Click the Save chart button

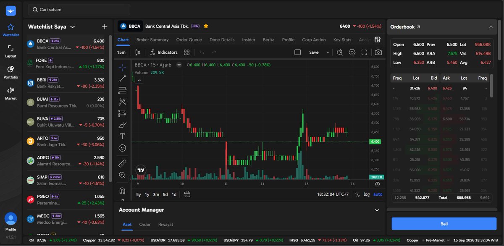point(314,52)
